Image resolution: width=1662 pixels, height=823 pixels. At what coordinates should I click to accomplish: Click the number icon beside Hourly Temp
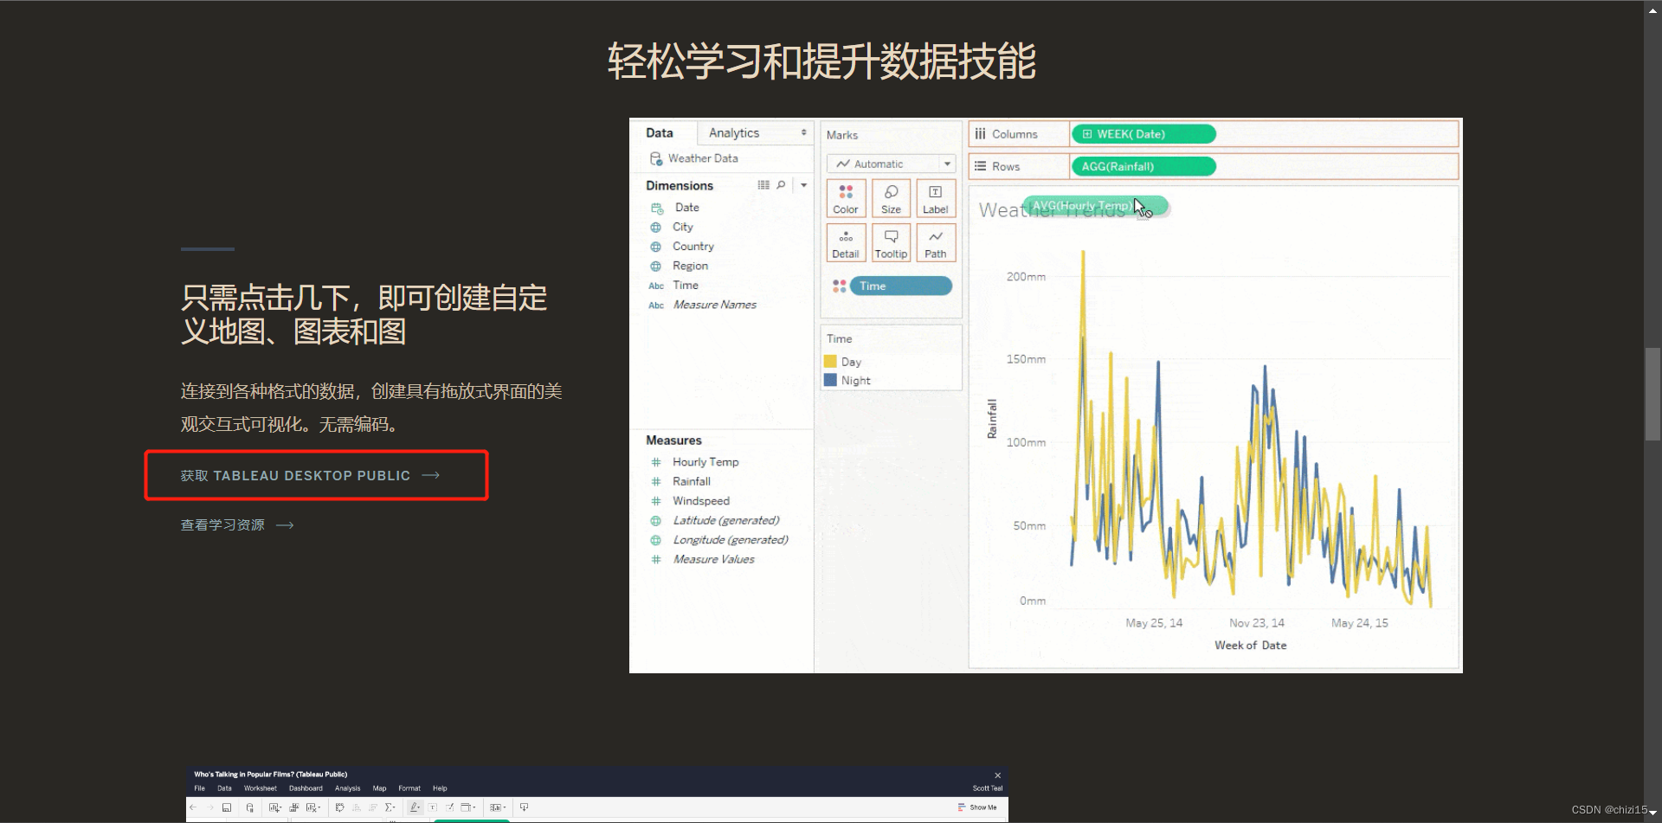tap(656, 462)
